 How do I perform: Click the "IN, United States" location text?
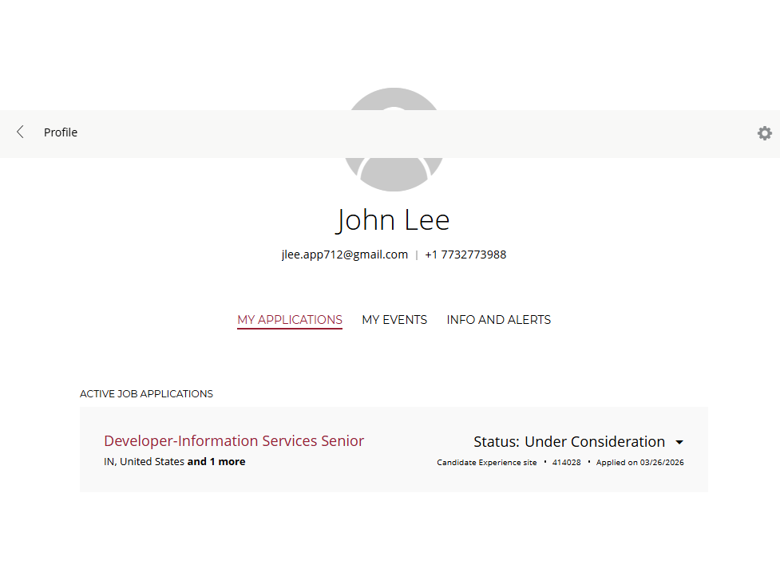click(x=144, y=462)
